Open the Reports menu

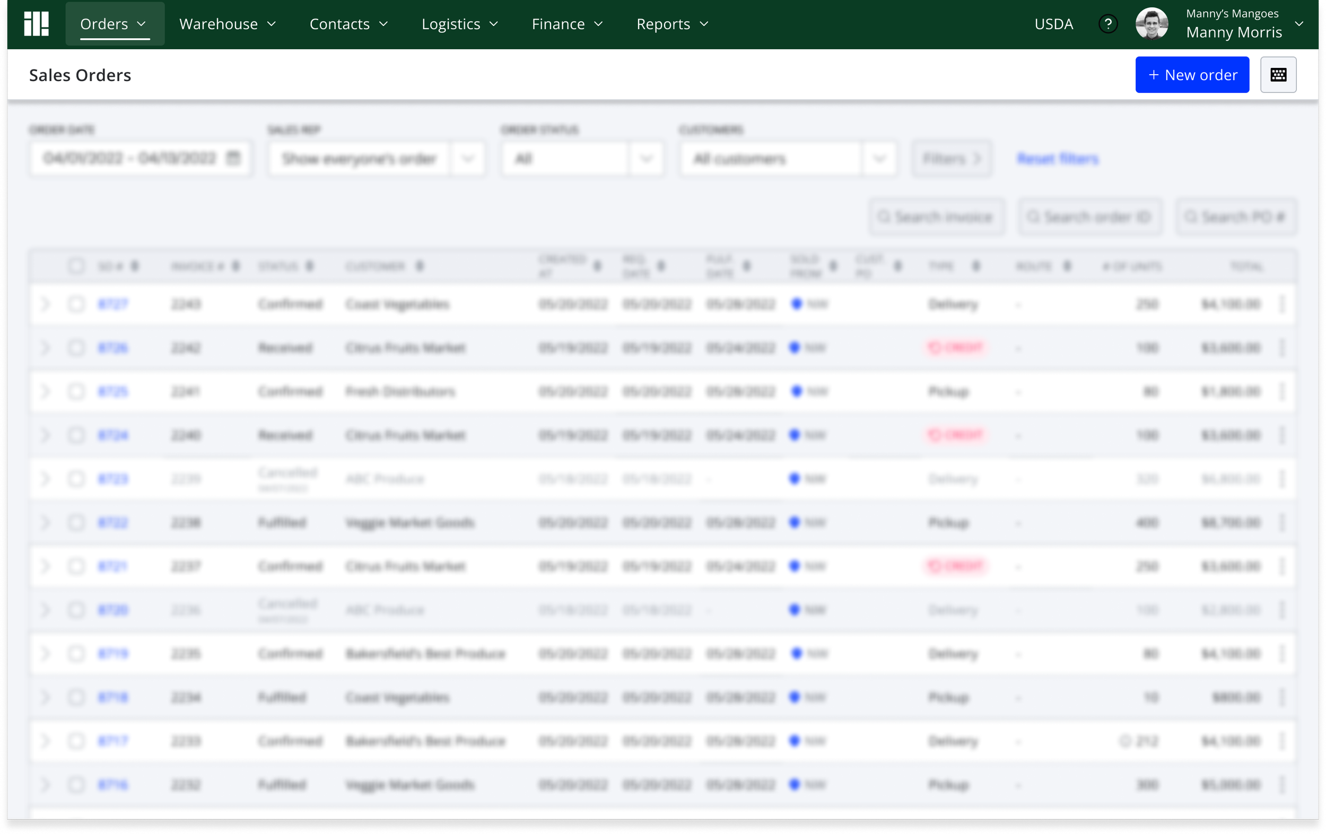click(x=672, y=24)
